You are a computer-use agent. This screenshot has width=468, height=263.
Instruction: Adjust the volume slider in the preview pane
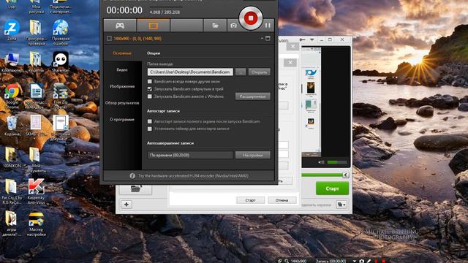coord(337,162)
